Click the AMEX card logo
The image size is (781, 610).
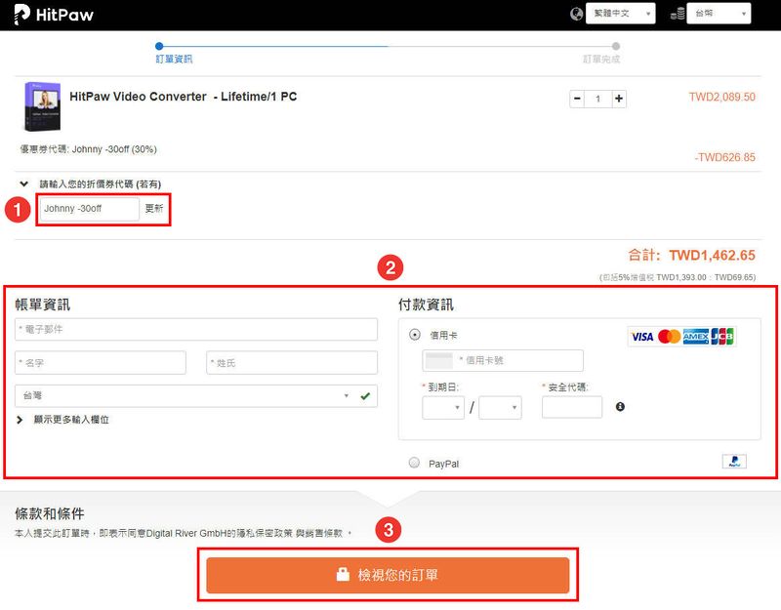click(695, 337)
